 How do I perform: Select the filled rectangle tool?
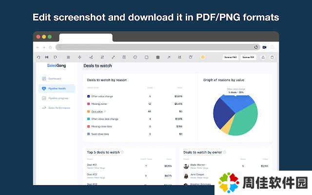(x=157, y=57)
